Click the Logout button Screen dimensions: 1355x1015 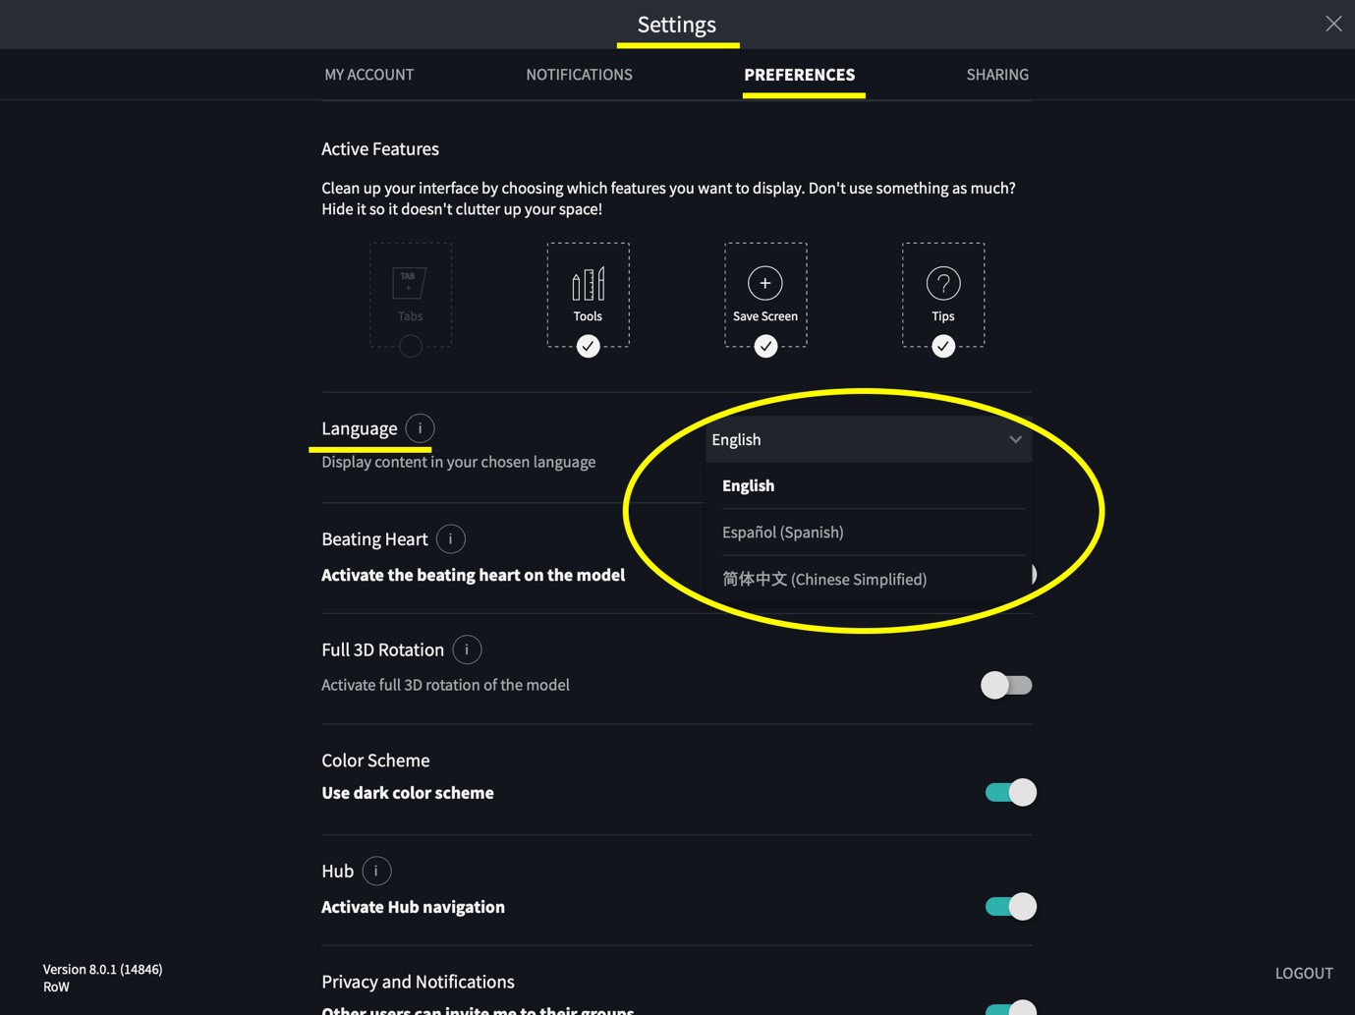pyautogui.click(x=1303, y=973)
